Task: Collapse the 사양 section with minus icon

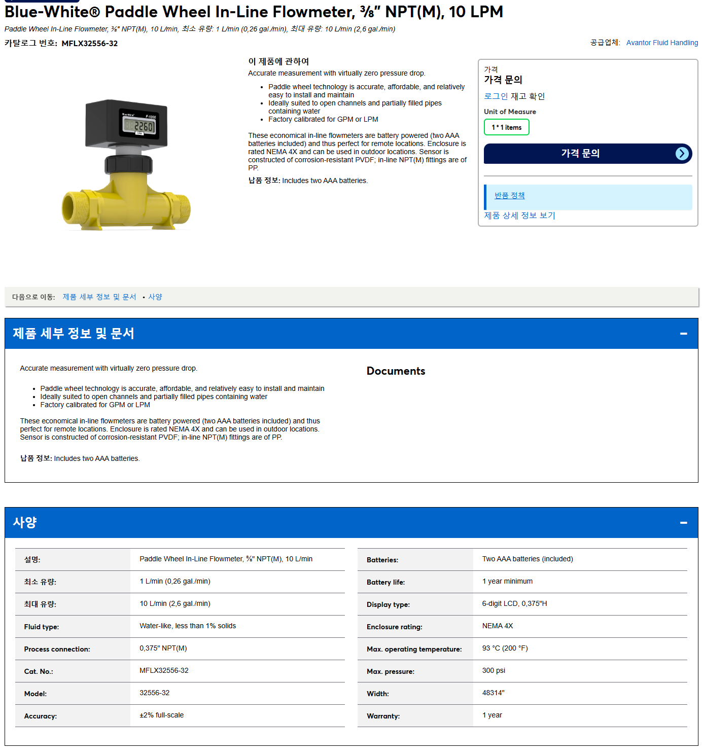Action: point(683,523)
